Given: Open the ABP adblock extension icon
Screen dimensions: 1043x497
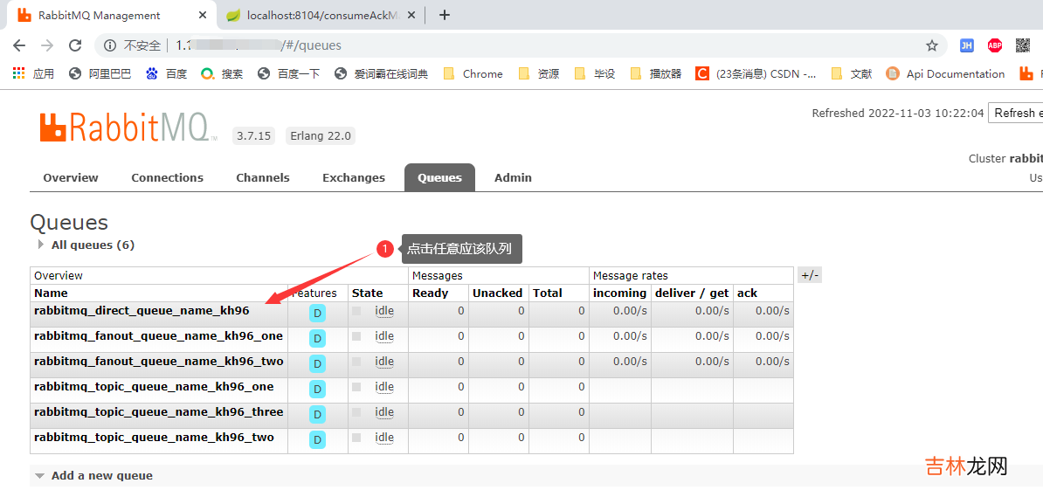Looking at the screenshot, I should coord(995,45).
